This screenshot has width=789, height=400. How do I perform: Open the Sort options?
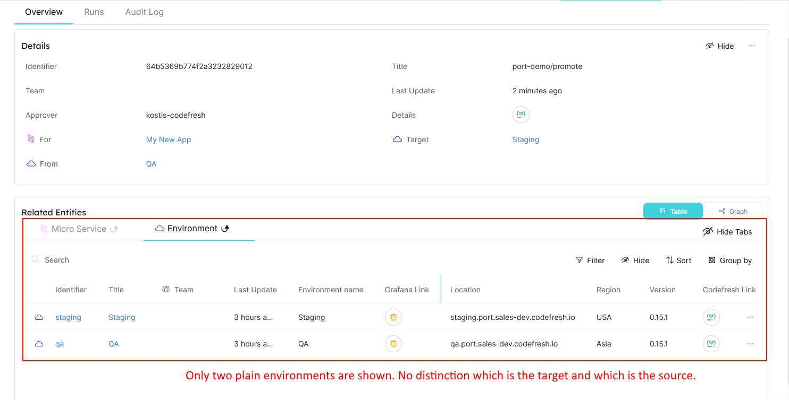pyautogui.click(x=678, y=260)
